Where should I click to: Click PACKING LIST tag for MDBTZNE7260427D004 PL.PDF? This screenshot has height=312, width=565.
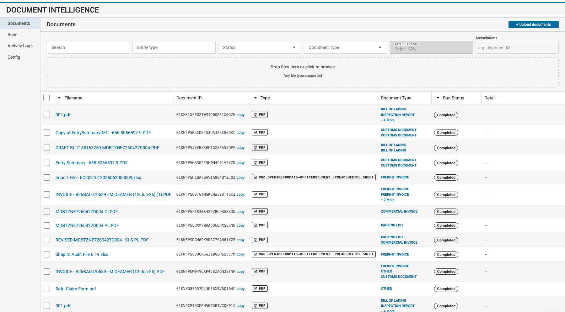(x=392, y=225)
